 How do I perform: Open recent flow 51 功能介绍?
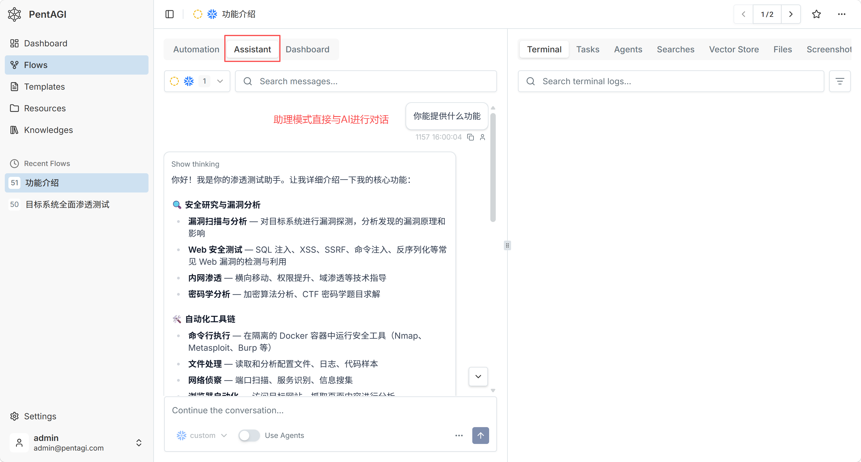tap(77, 183)
